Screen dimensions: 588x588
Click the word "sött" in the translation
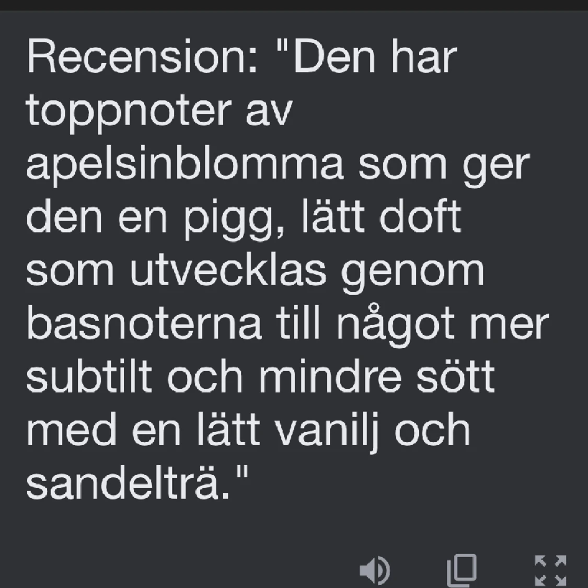(456, 376)
